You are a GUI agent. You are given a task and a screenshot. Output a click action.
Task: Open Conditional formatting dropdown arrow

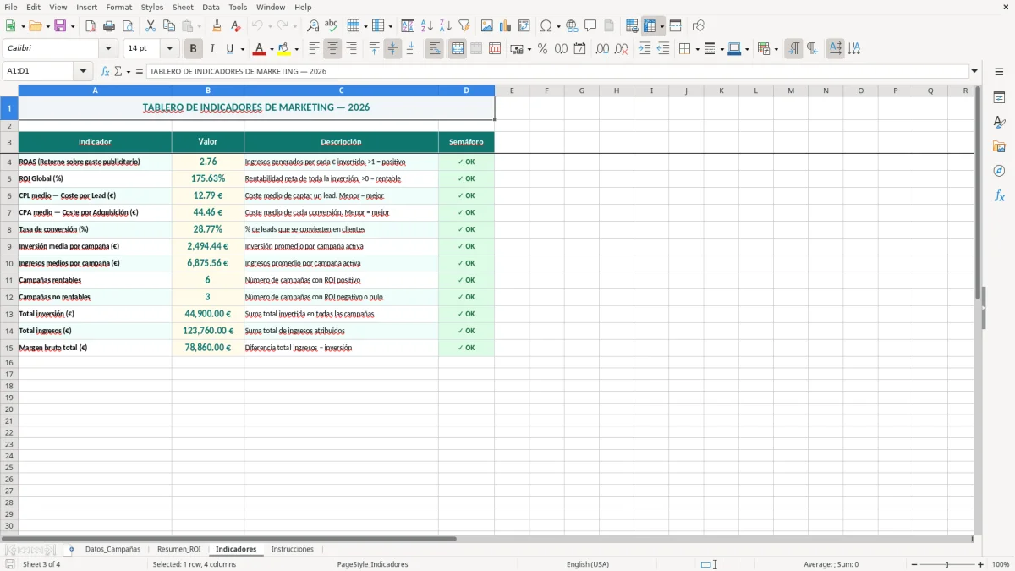(776, 49)
